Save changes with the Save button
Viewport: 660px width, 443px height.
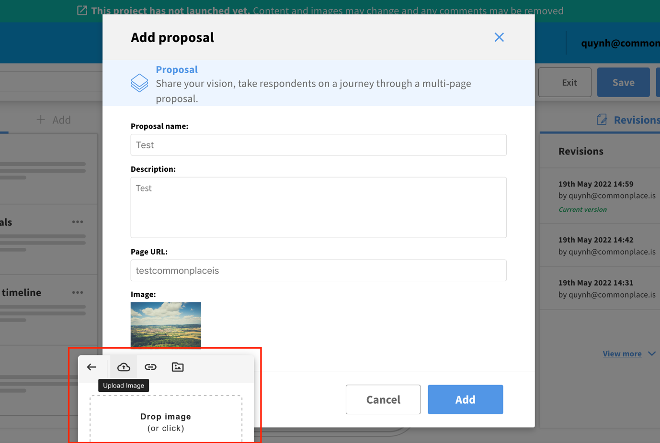623,82
